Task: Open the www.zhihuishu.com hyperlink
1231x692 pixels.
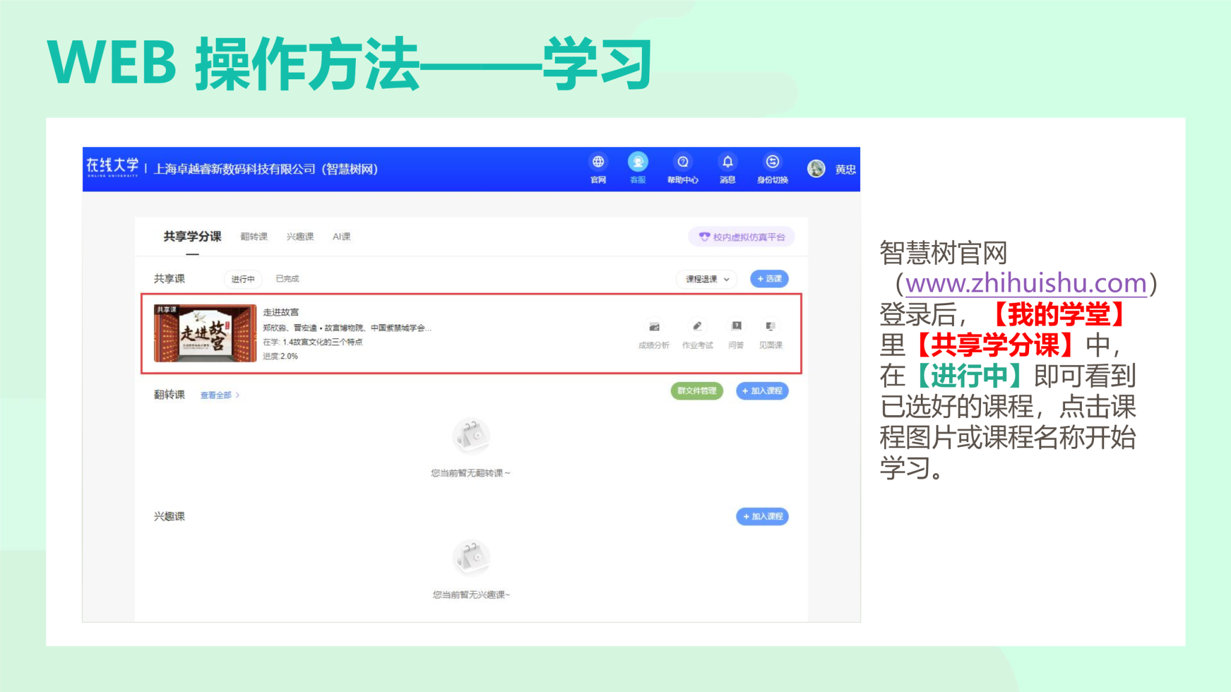Action: tap(1026, 284)
